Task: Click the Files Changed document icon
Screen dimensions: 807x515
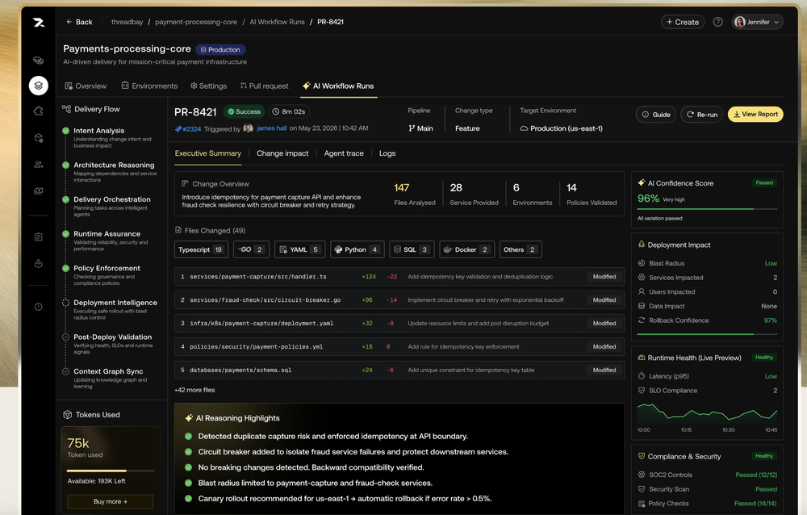Action: coord(178,230)
